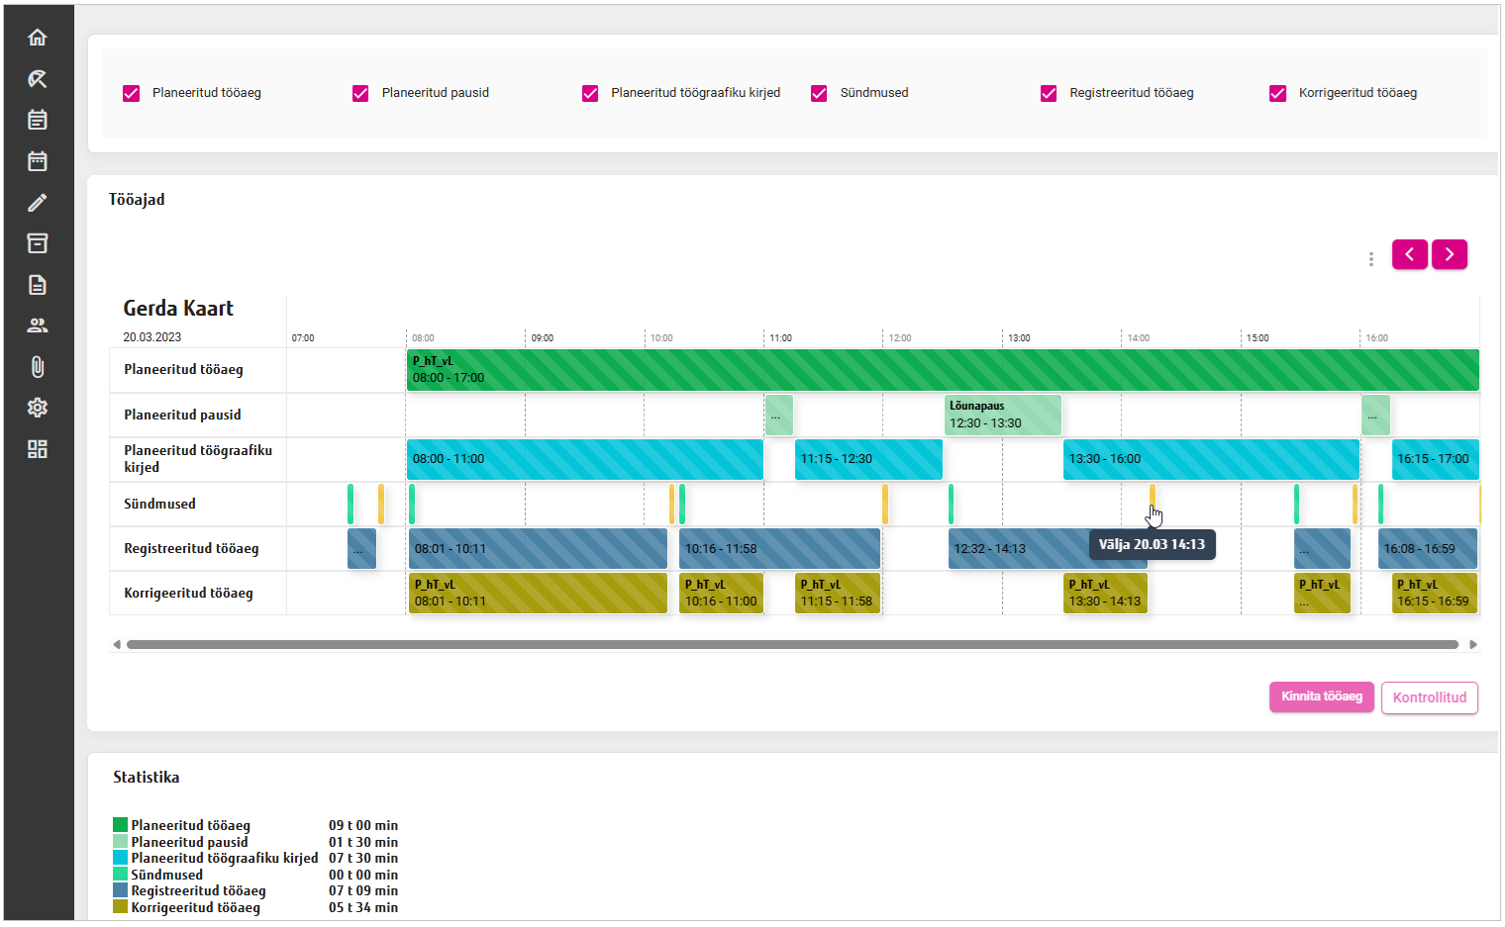Click the beach umbrella icon in sidebar
This screenshot has width=1505, height=927.
pyautogui.click(x=38, y=79)
